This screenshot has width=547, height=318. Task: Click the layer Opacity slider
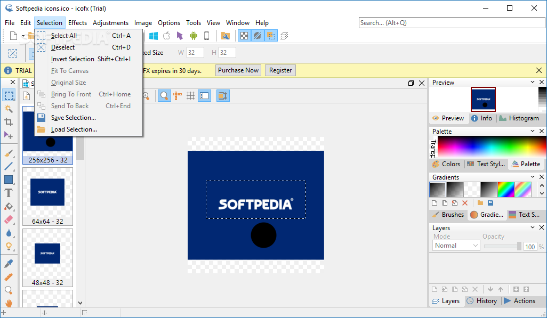point(503,246)
